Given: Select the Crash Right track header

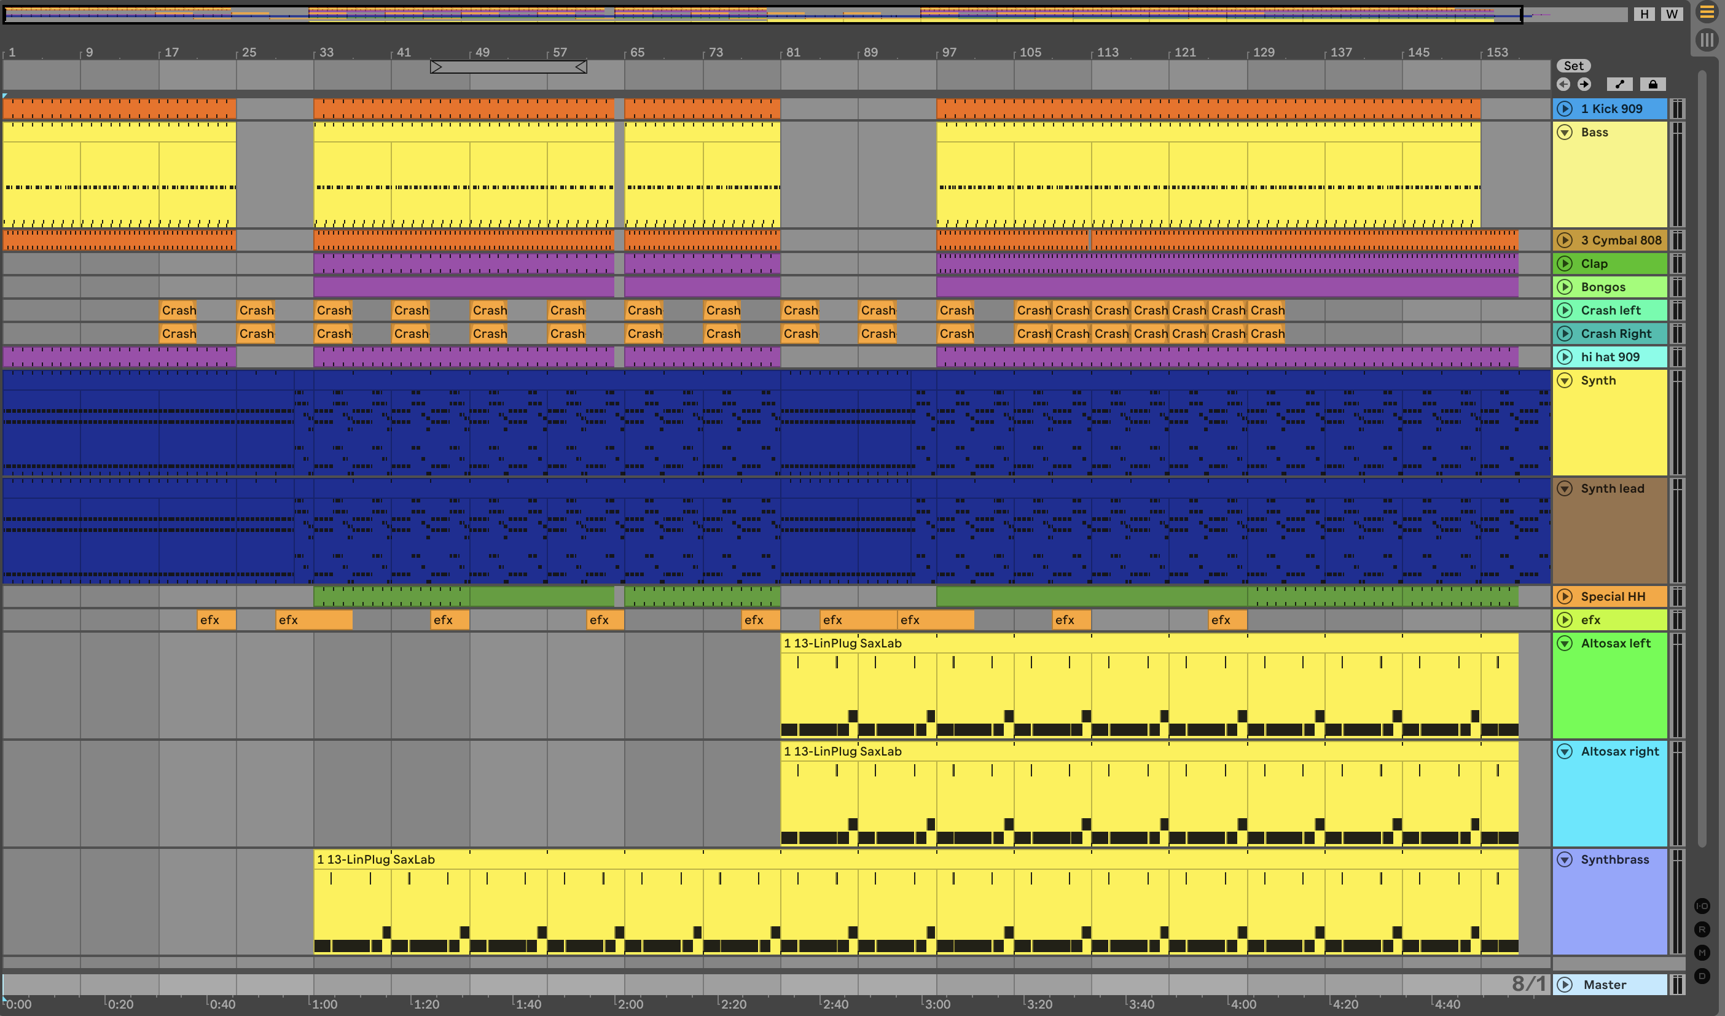Looking at the screenshot, I should 1616,334.
